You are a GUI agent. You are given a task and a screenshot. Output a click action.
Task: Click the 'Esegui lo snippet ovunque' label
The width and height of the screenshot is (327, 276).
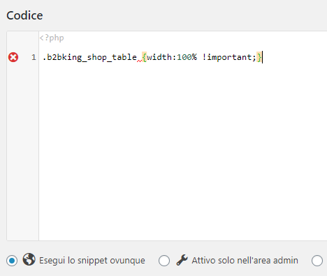(x=92, y=261)
